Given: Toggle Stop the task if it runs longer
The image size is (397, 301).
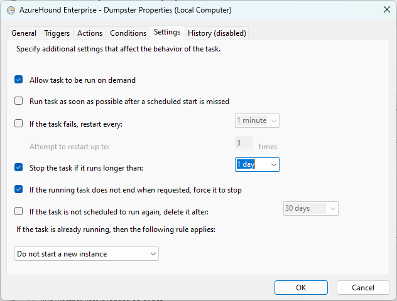Looking at the screenshot, I should (x=18, y=167).
